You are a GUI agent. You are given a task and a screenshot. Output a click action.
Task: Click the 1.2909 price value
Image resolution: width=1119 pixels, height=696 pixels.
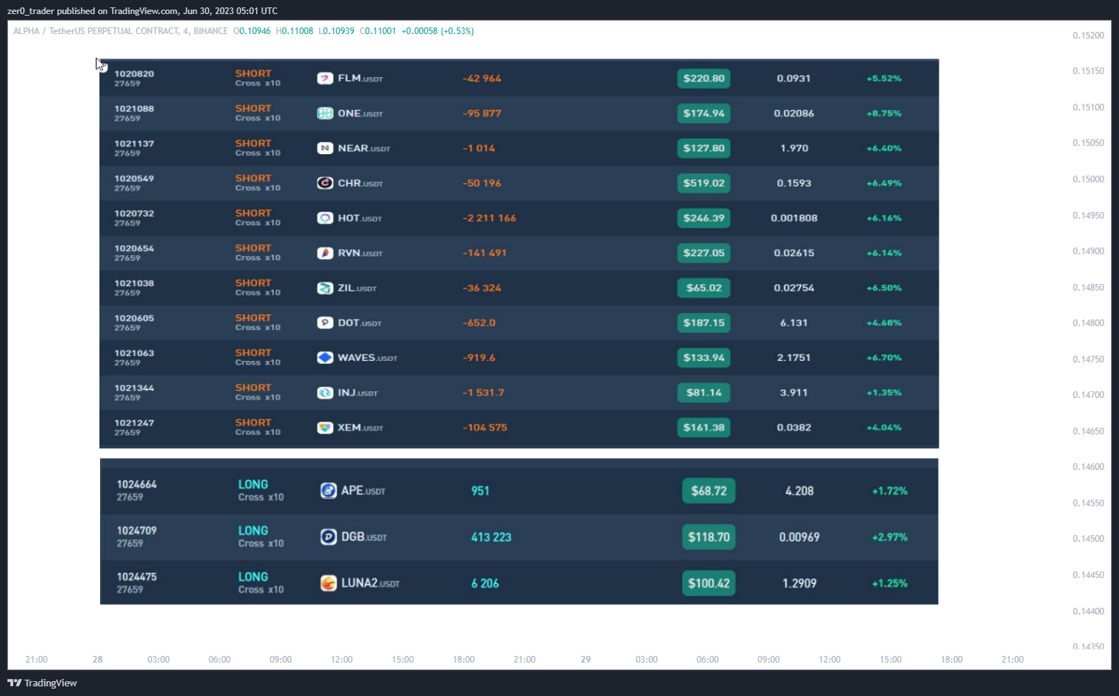point(799,583)
